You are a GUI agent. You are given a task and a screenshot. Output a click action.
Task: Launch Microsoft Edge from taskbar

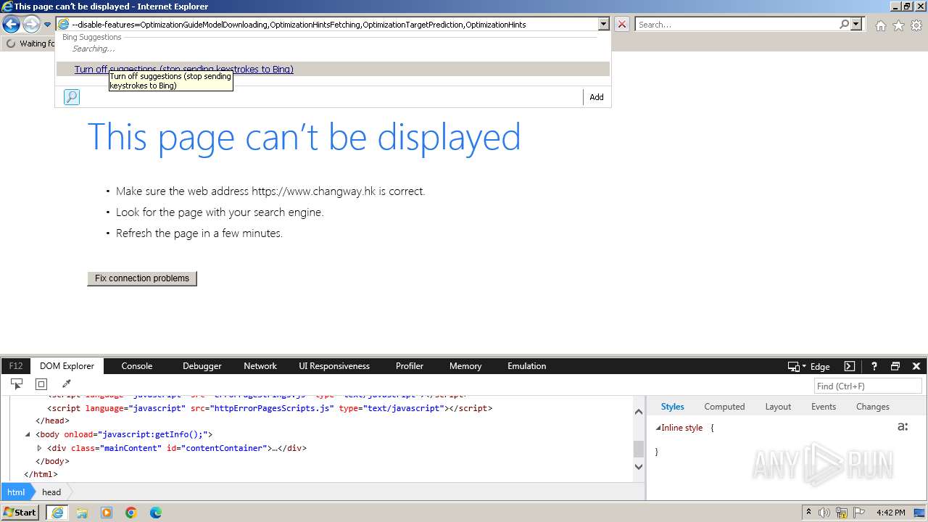pos(156,513)
